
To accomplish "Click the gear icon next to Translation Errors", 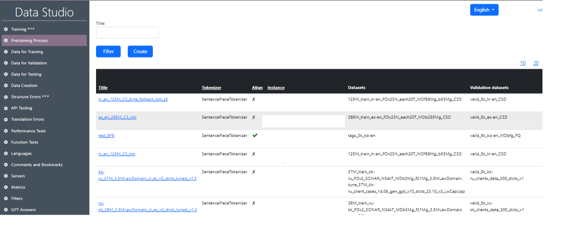I will coord(6,119).
